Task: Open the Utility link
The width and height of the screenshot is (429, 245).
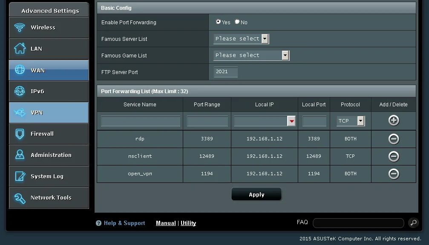Action: pyautogui.click(x=188, y=223)
